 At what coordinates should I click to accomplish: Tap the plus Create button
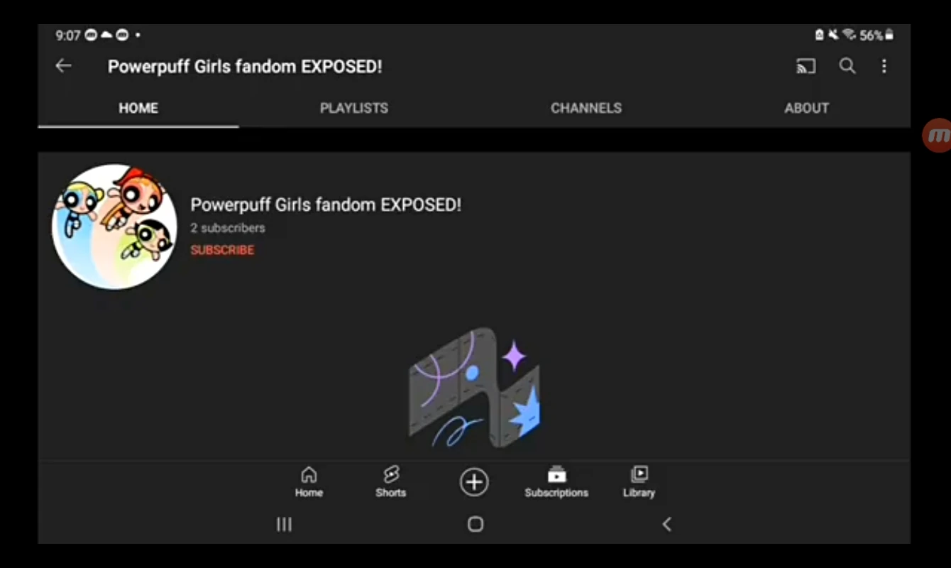[474, 482]
